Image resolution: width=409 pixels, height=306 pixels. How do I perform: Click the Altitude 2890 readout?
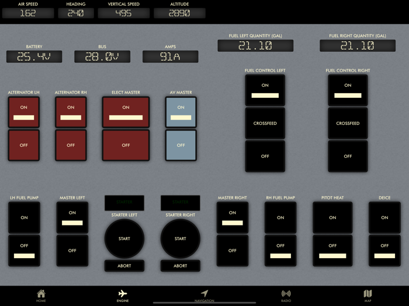click(179, 13)
